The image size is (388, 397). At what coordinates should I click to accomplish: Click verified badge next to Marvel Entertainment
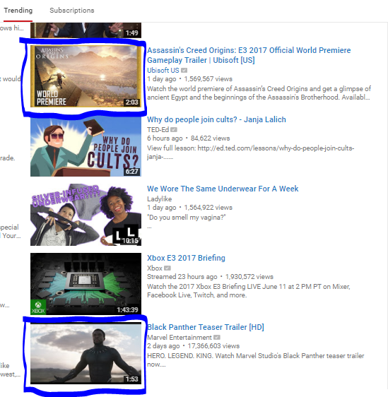coord(217,338)
